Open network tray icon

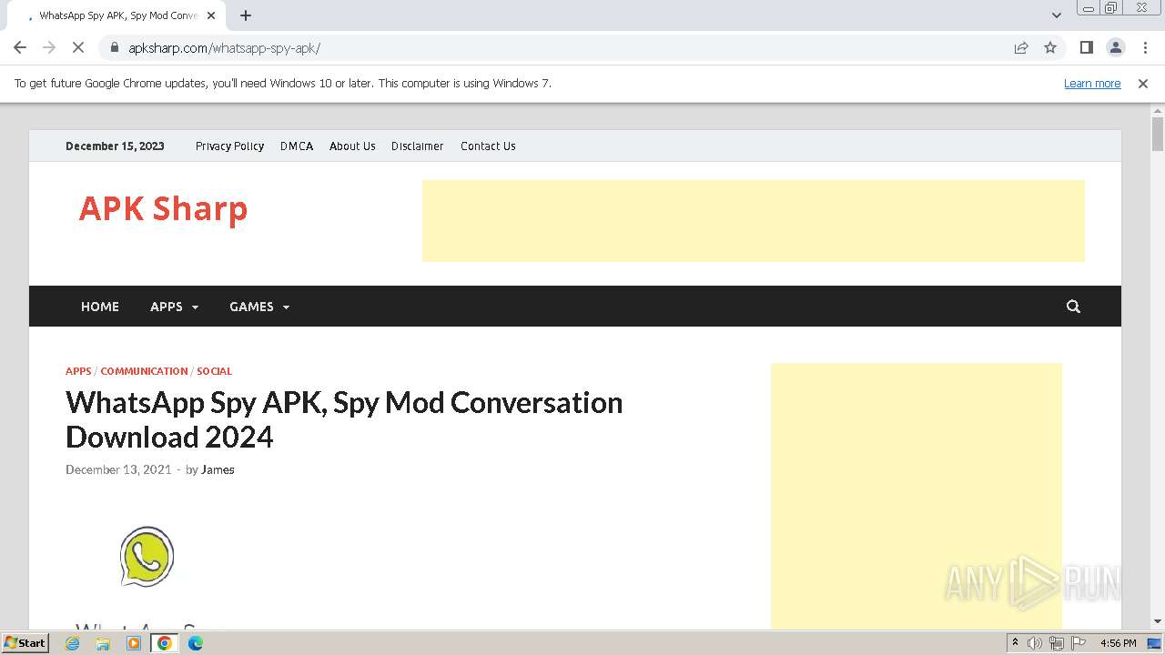[x=1056, y=643]
